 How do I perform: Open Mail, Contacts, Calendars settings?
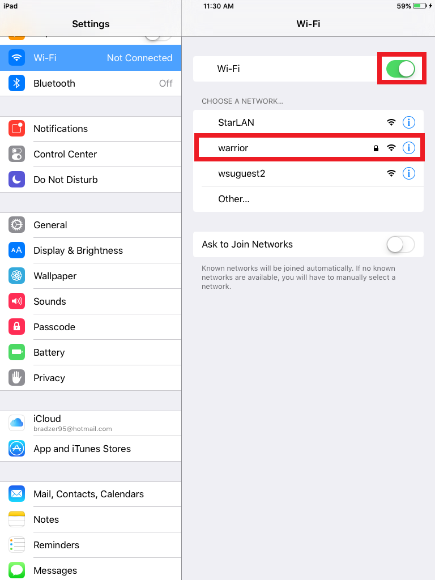point(91,494)
